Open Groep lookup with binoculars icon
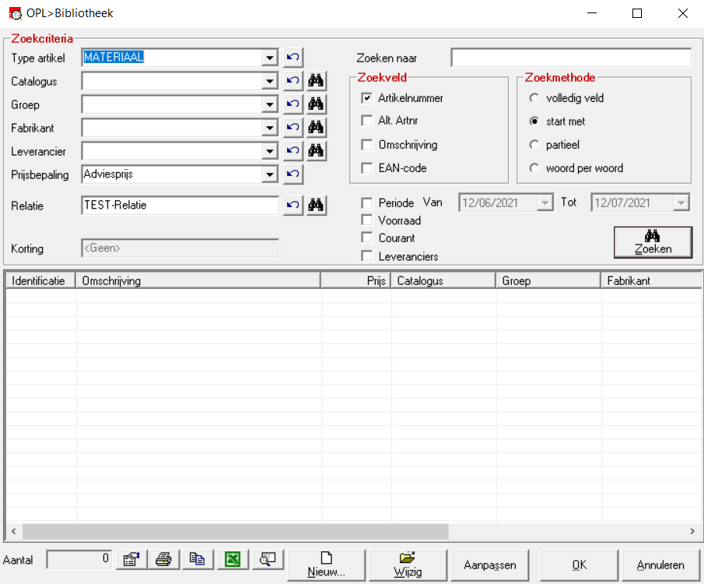The image size is (704, 584). pyautogui.click(x=316, y=104)
